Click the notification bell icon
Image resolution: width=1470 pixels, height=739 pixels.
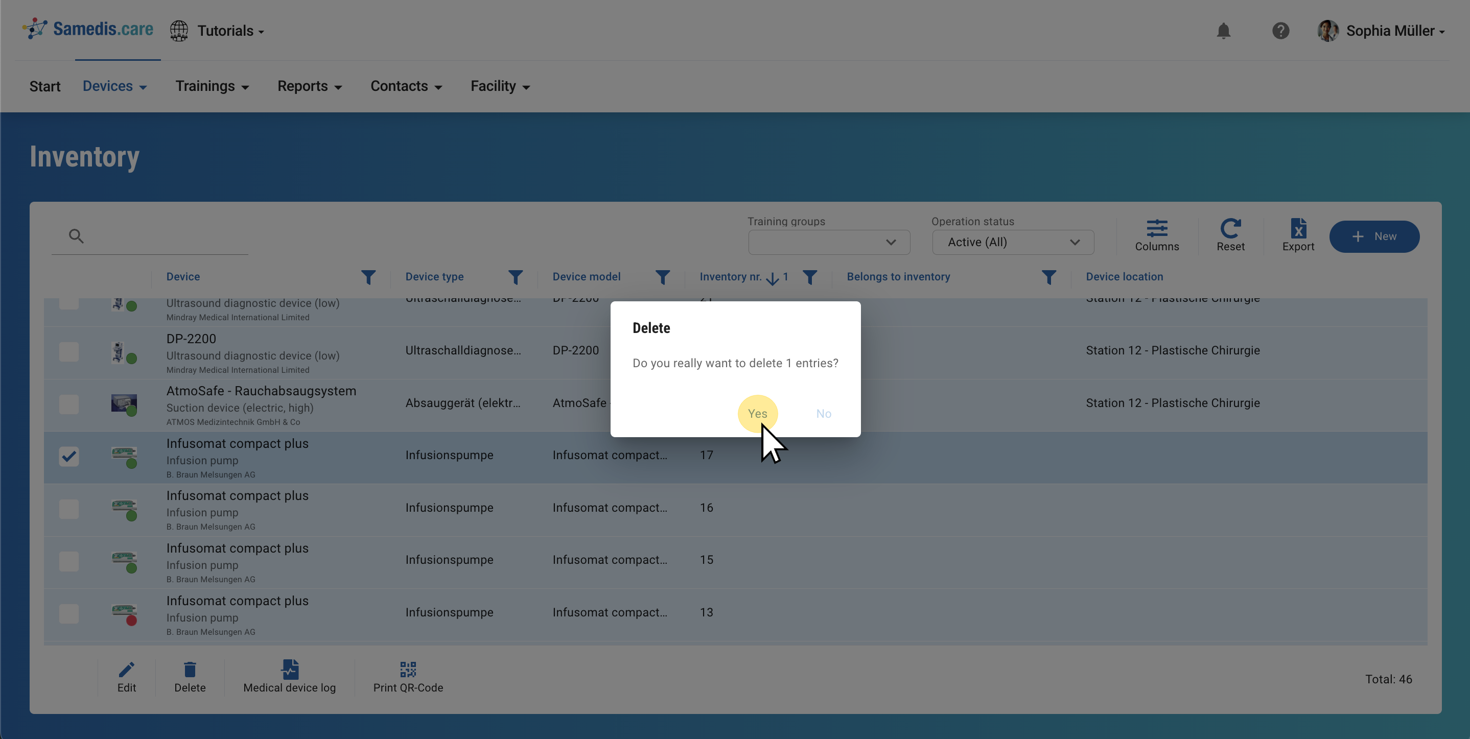pos(1223,31)
